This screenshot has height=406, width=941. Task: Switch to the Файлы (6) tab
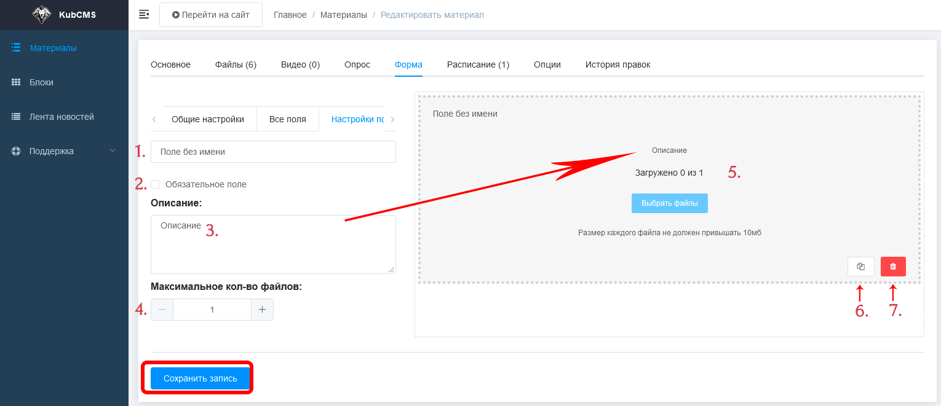point(236,64)
